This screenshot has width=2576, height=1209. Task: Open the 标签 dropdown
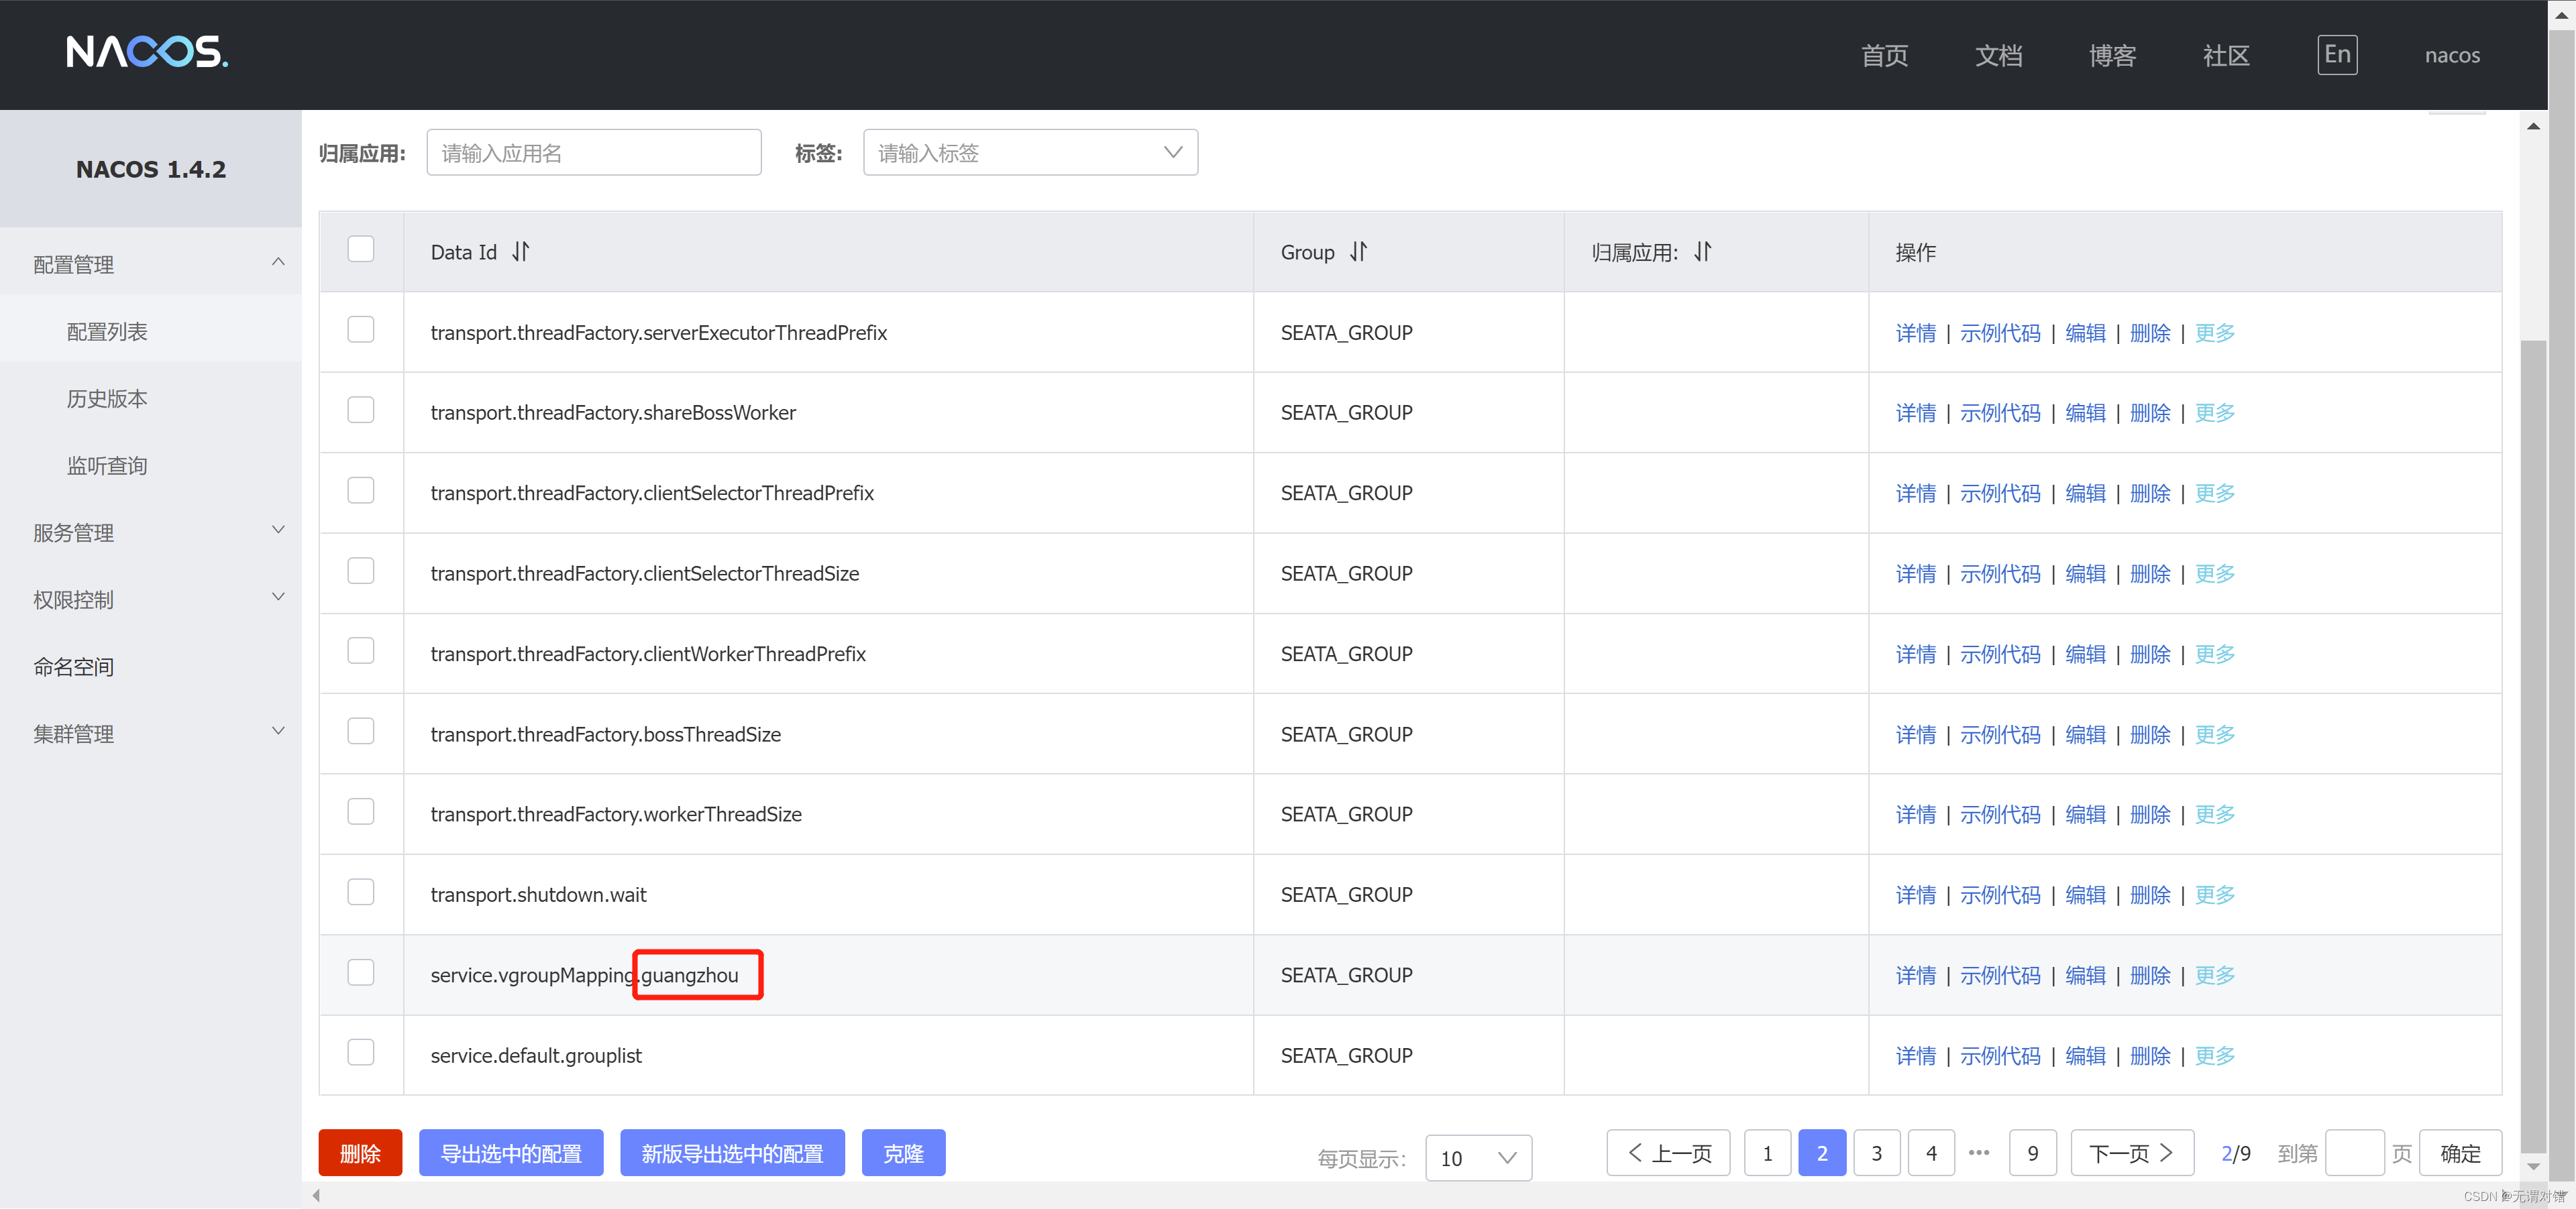1030,153
